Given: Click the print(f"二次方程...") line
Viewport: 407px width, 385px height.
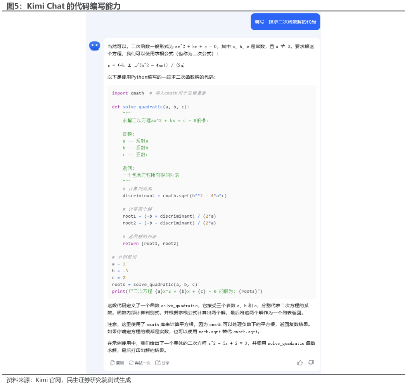Looking at the screenshot, I should pyautogui.click(x=187, y=291).
